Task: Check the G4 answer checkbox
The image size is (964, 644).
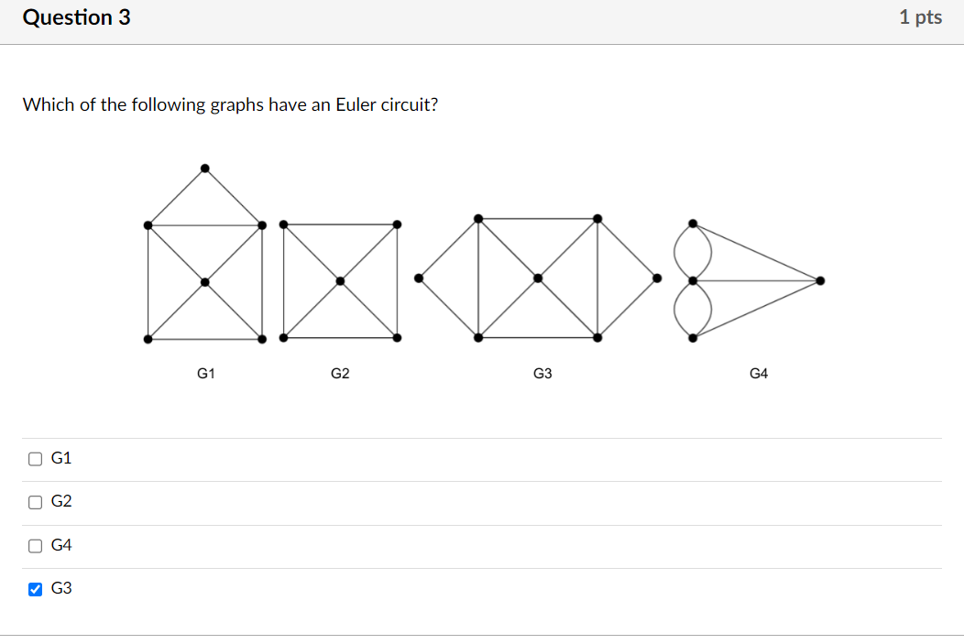Action: click(35, 545)
